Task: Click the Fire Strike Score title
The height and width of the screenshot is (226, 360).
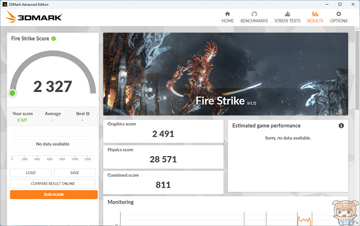Action: (x=30, y=39)
